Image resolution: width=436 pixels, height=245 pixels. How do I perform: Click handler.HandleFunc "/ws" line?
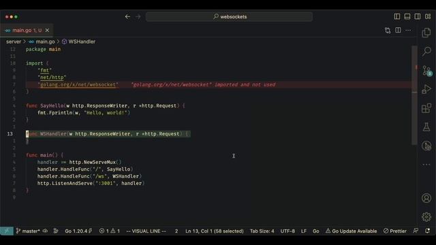click(x=89, y=176)
